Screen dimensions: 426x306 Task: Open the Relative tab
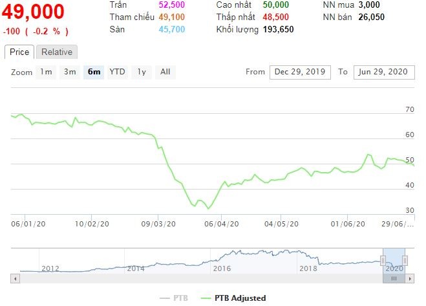[x=57, y=52]
